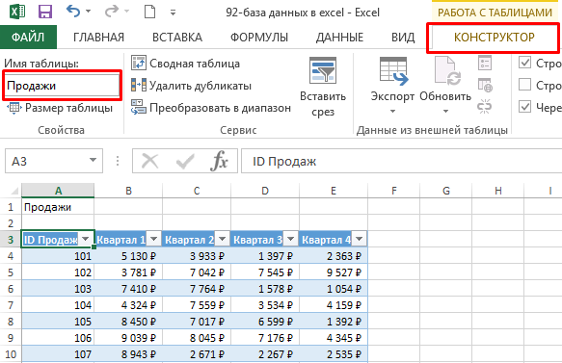Switch to the ВСТАВКА tab
Screen dimensions: 562x363
pyautogui.click(x=177, y=38)
